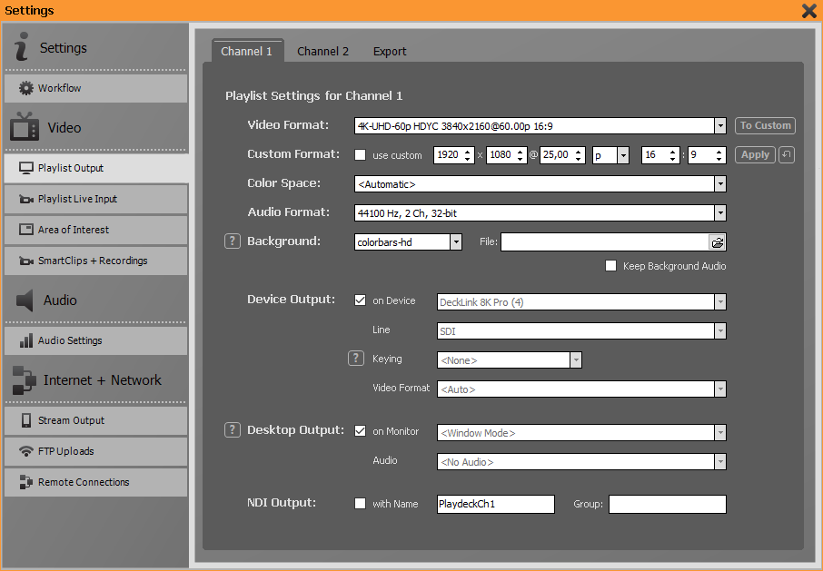Open the Audio Format dropdown
Image resolution: width=823 pixels, height=571 pixels.
(x=720, y=213)
